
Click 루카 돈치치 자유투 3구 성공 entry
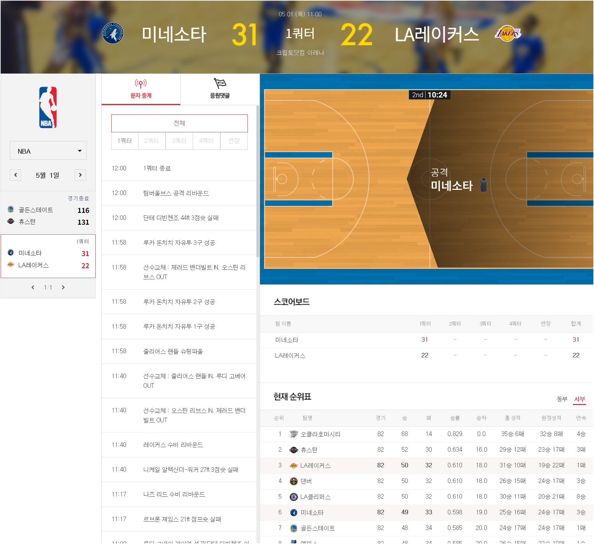coord(179,243)
